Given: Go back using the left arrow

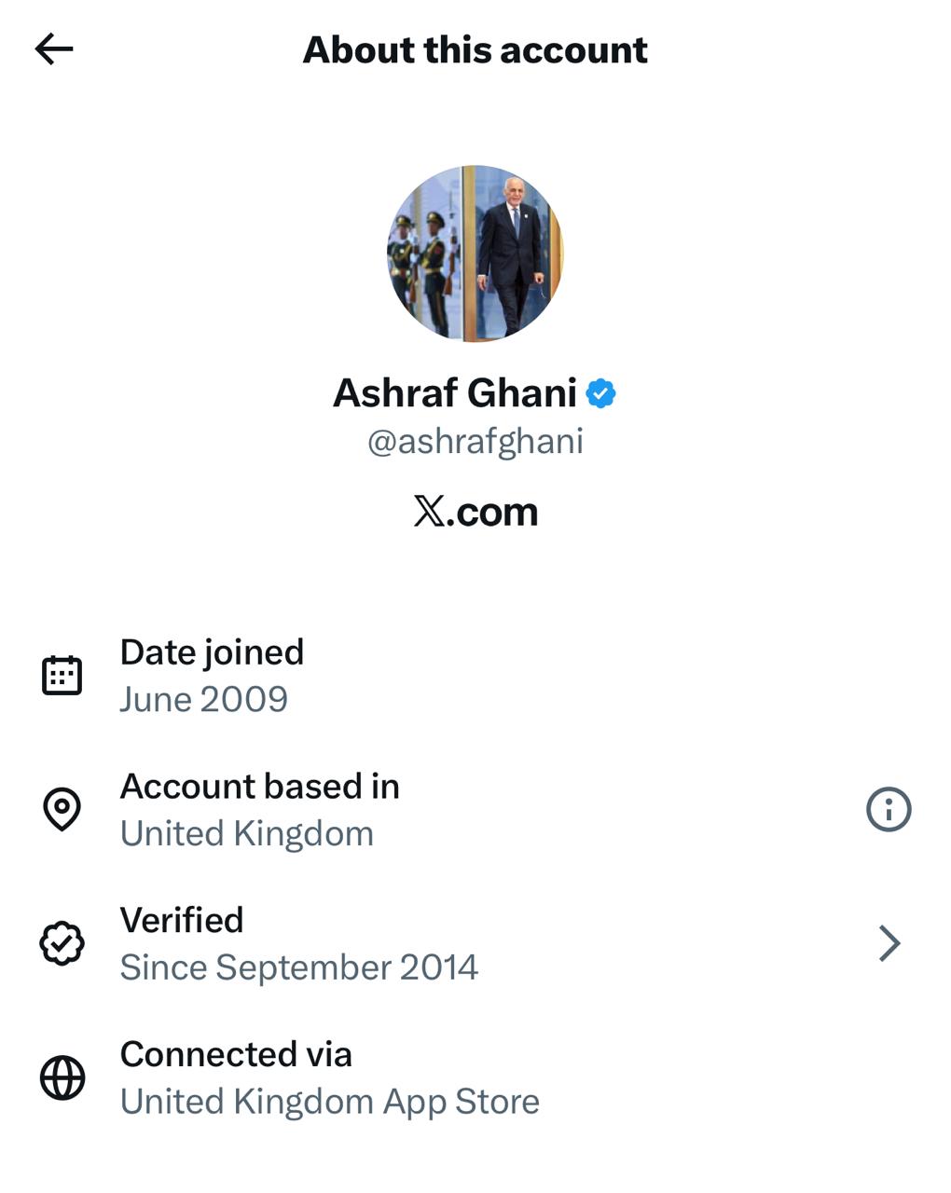Looking at the screenshot, I should tap(54, 49).
